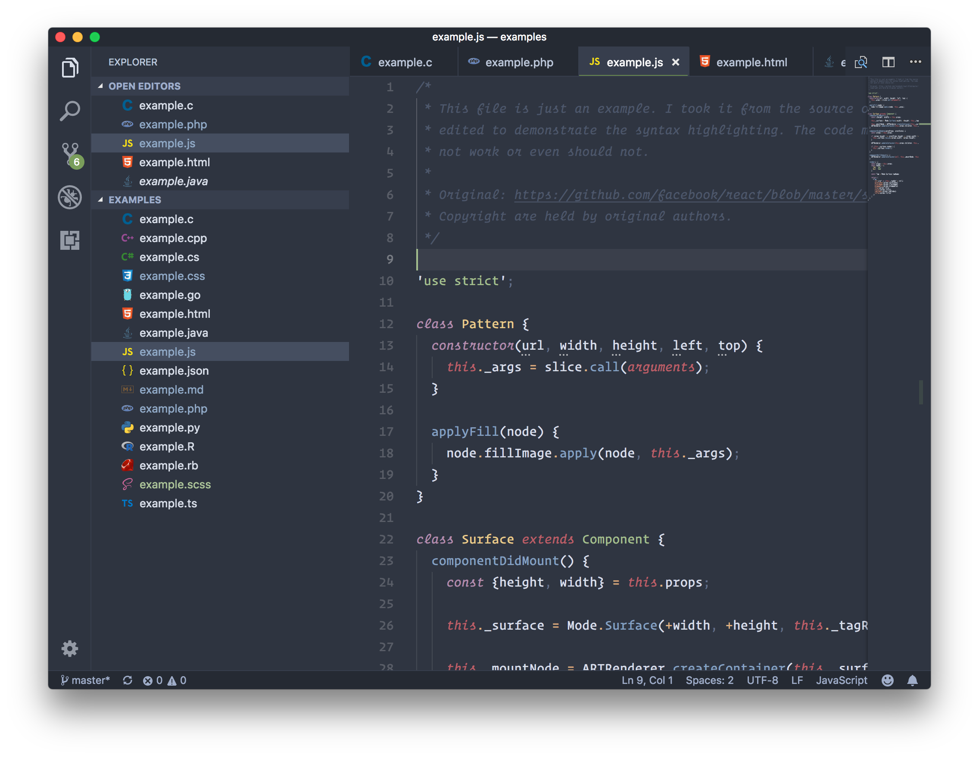
Task: Open the Explorer view in activity bar
Action: click(x=70, y=68)
